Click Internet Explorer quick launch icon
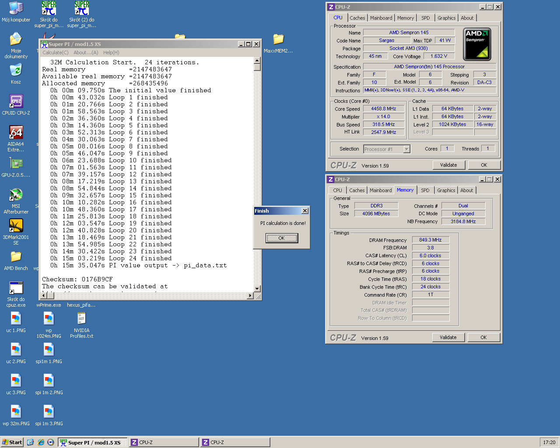The width and height of the screenshot is (560, 448). coord(41,442)
